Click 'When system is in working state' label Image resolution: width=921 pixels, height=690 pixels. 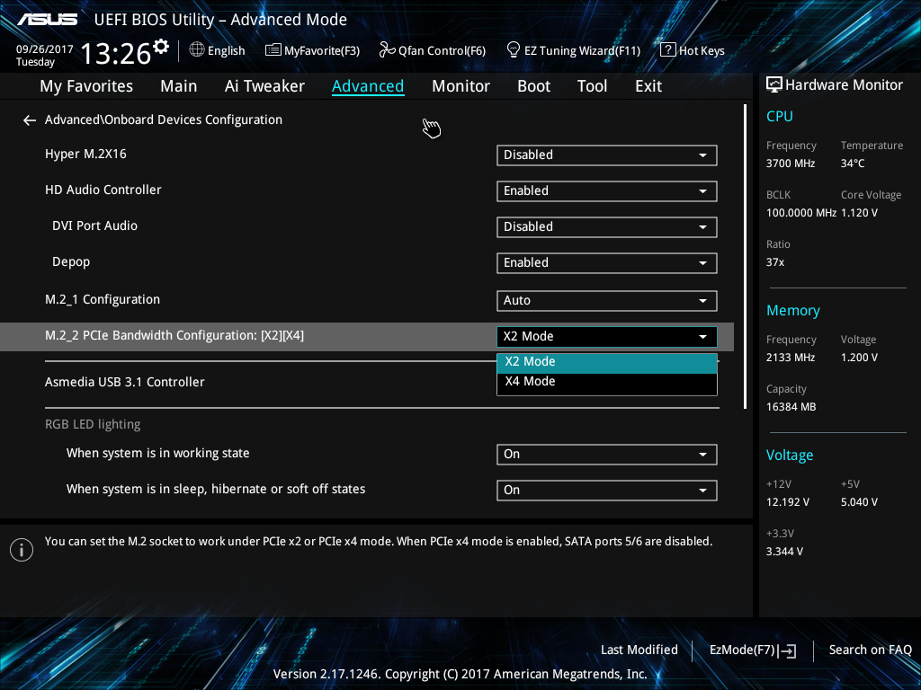click(158, 454)
